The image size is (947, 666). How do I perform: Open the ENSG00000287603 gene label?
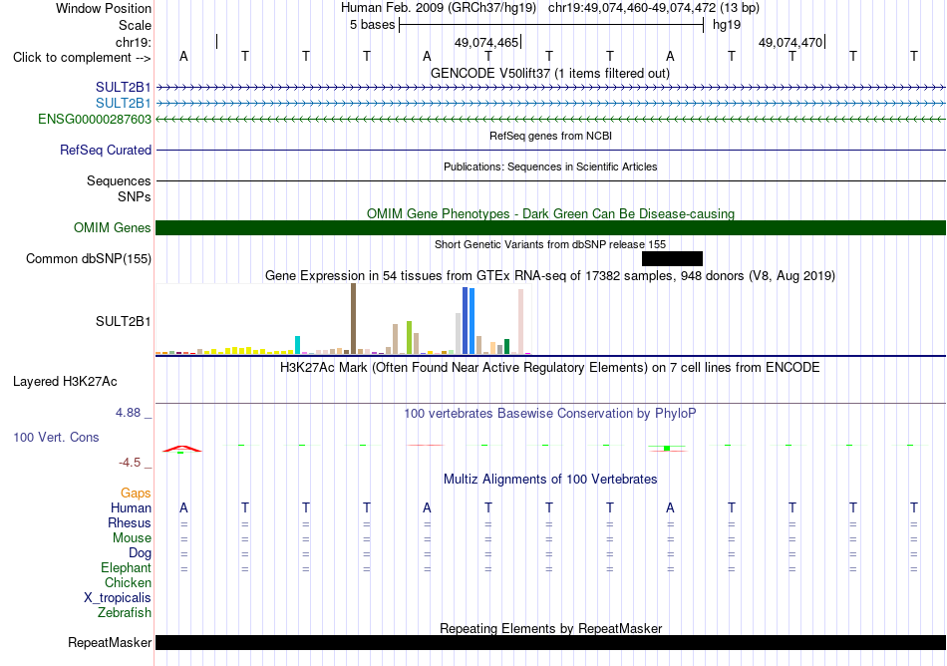95,119
